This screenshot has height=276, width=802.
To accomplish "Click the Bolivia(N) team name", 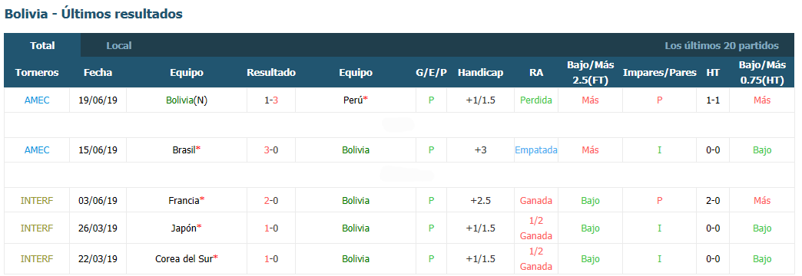I will click(x=187, y=100).
